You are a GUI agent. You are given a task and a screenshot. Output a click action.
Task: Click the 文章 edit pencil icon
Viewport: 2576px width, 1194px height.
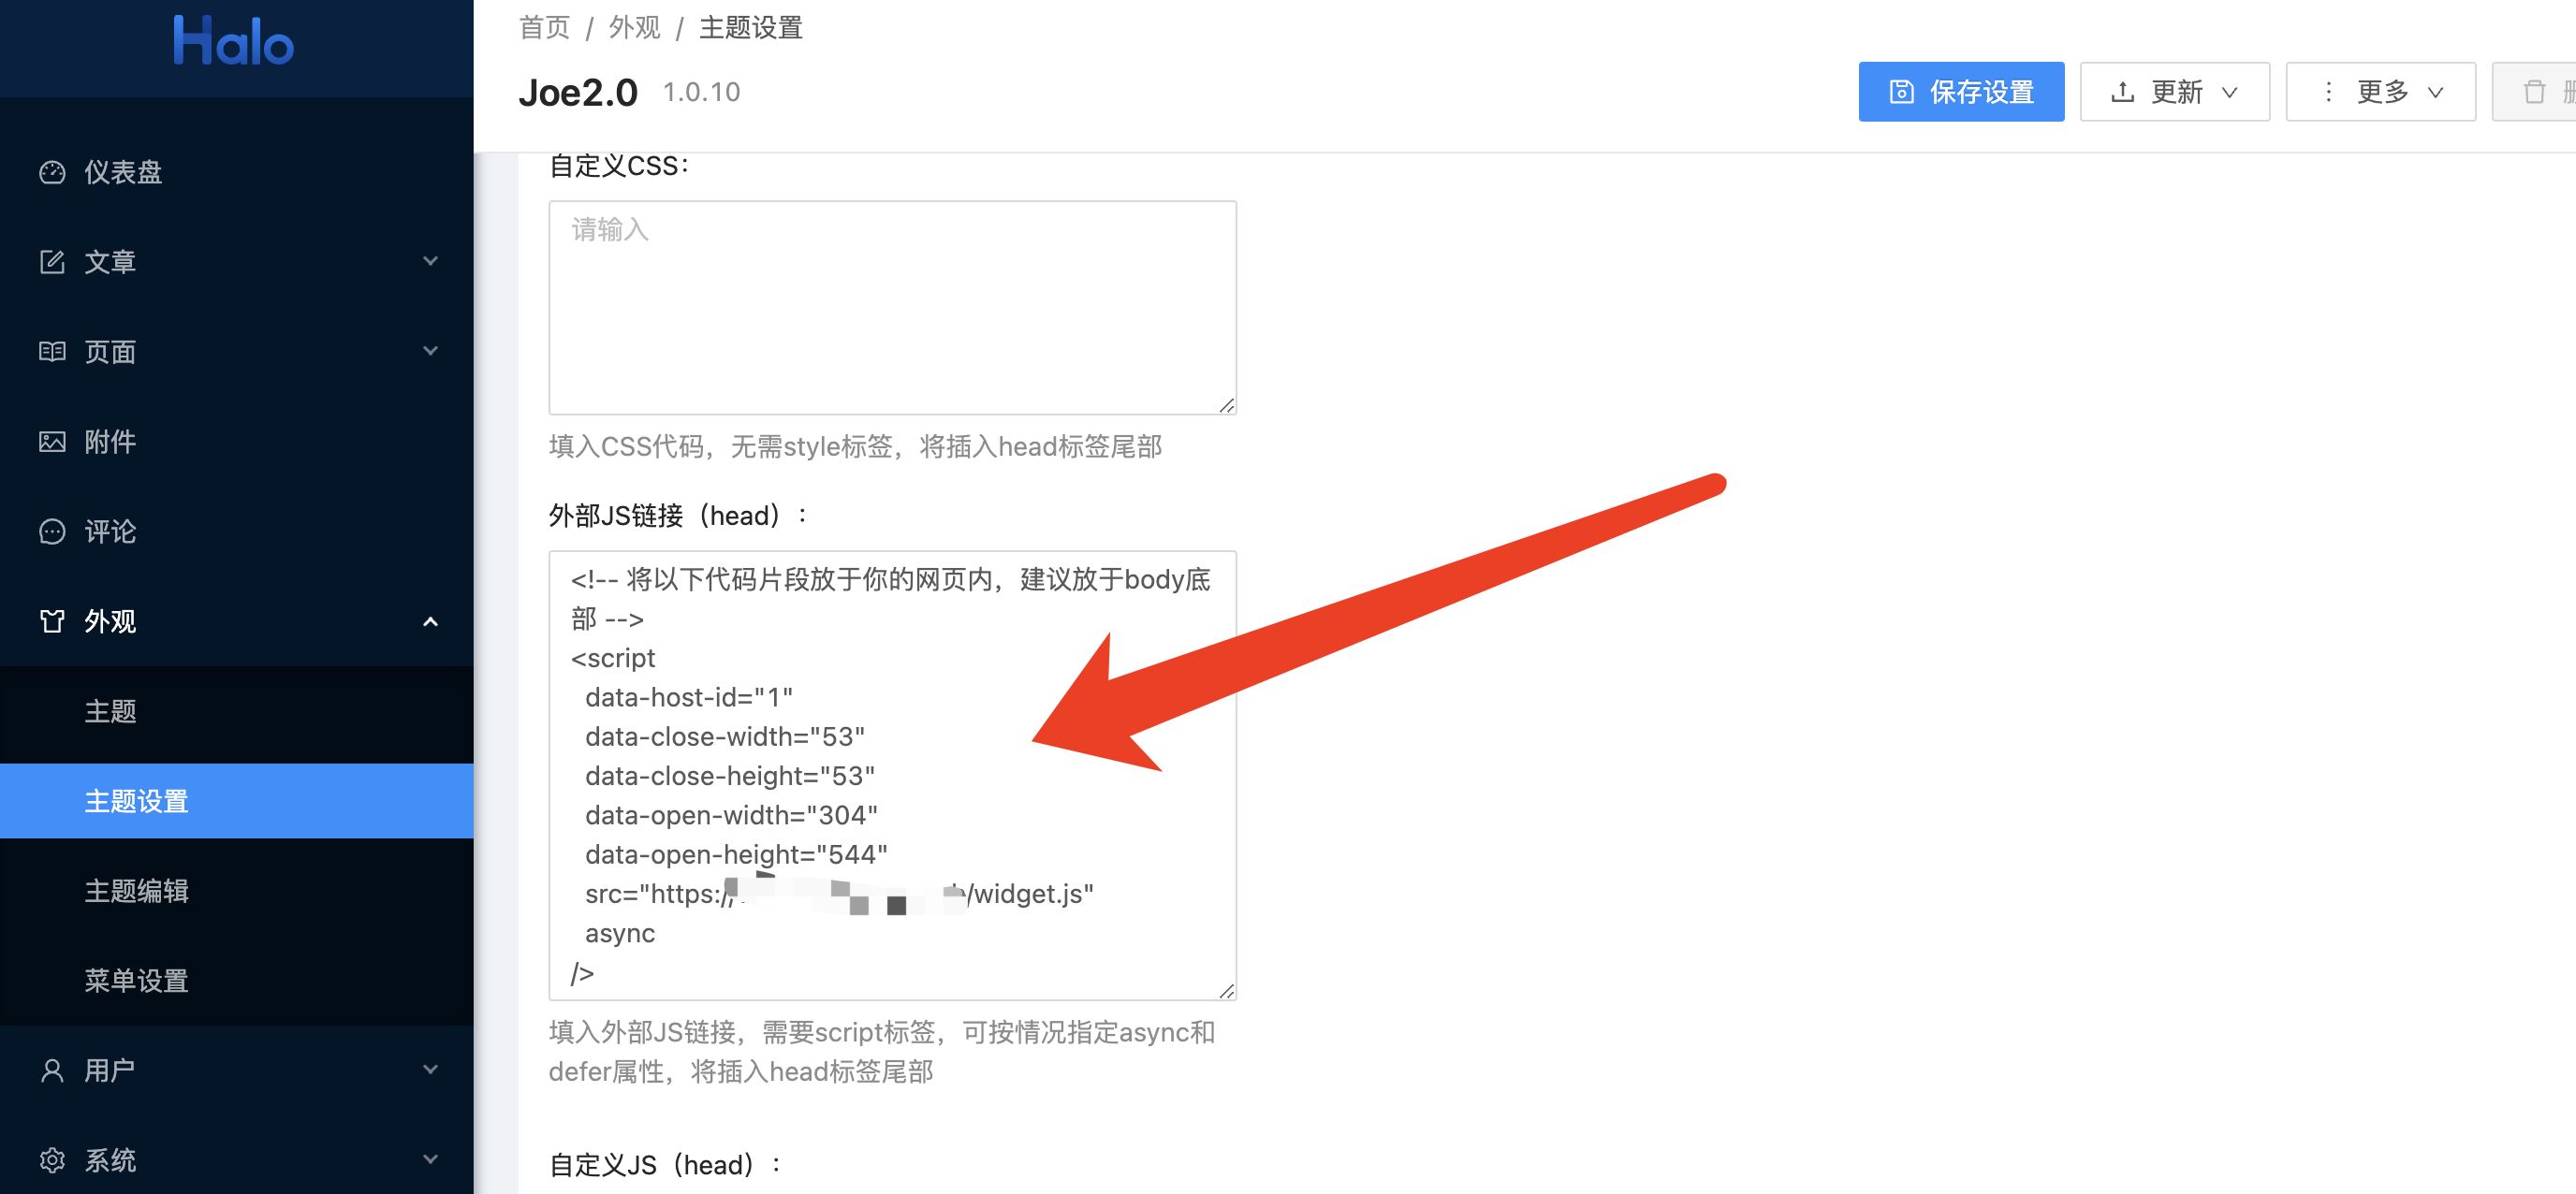52,262
